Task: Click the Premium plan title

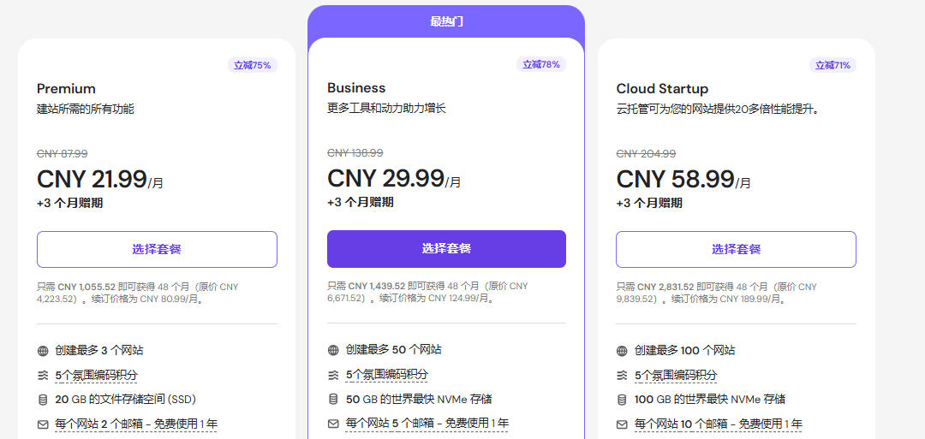Action: click(x=66, y=89)
